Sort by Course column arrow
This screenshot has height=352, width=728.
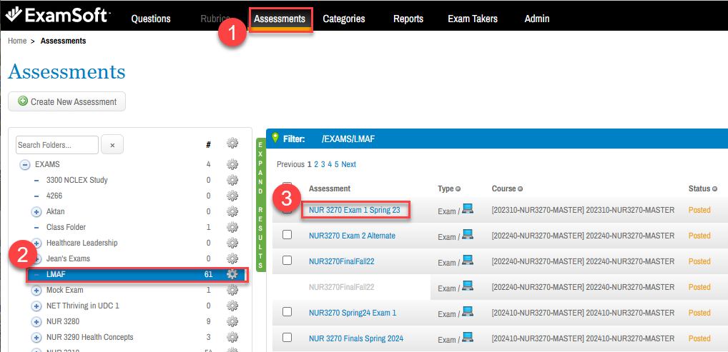click(521, 188)
